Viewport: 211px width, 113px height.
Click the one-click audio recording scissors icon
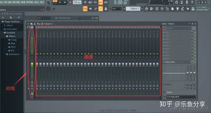coord(182,2)
